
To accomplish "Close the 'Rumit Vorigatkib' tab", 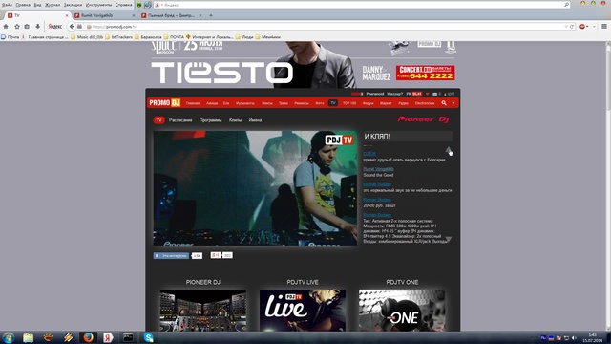I will point(134,15).
